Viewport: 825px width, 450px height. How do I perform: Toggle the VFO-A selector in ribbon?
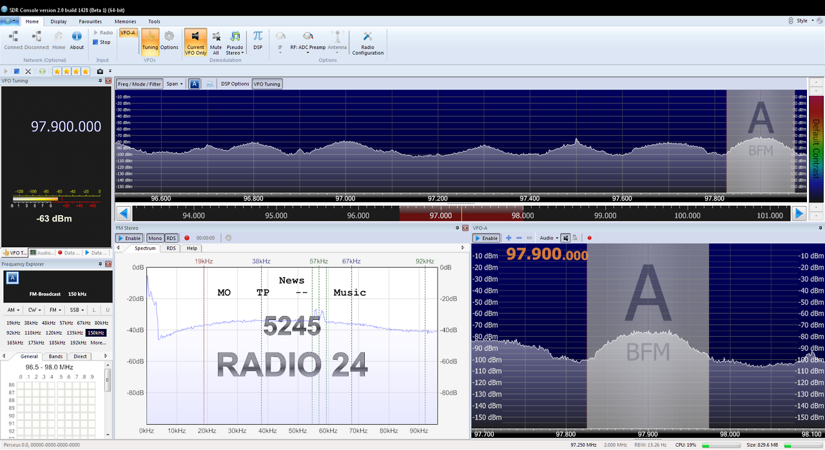pos(128,32)
